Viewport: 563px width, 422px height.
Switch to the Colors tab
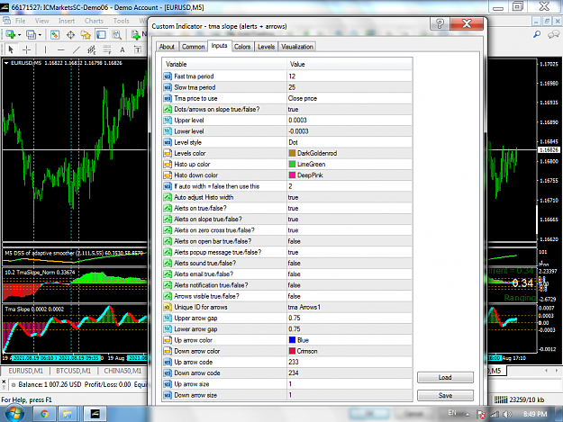[242, 47]
